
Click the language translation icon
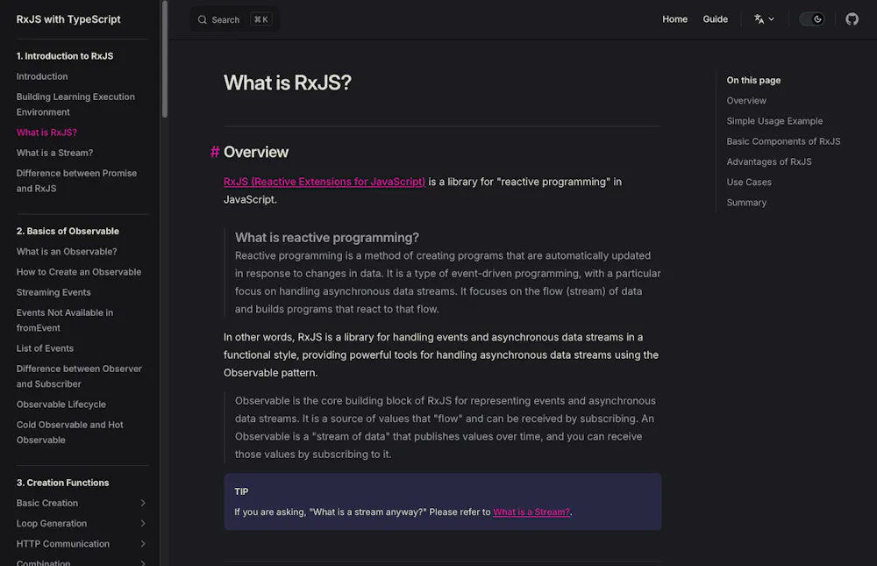759,19
